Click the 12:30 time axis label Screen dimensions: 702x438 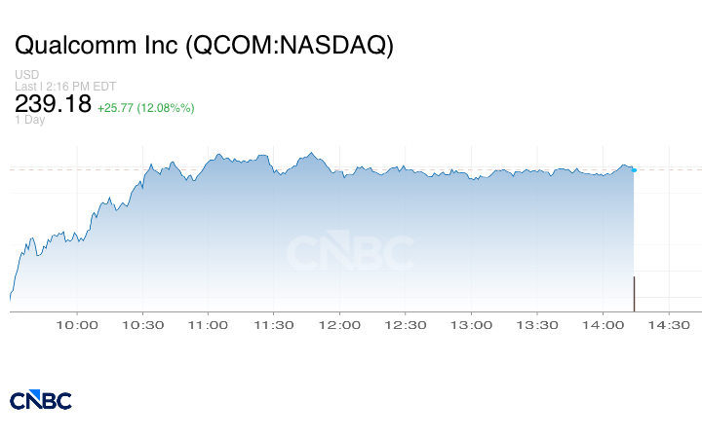click(x=406, y=325)
